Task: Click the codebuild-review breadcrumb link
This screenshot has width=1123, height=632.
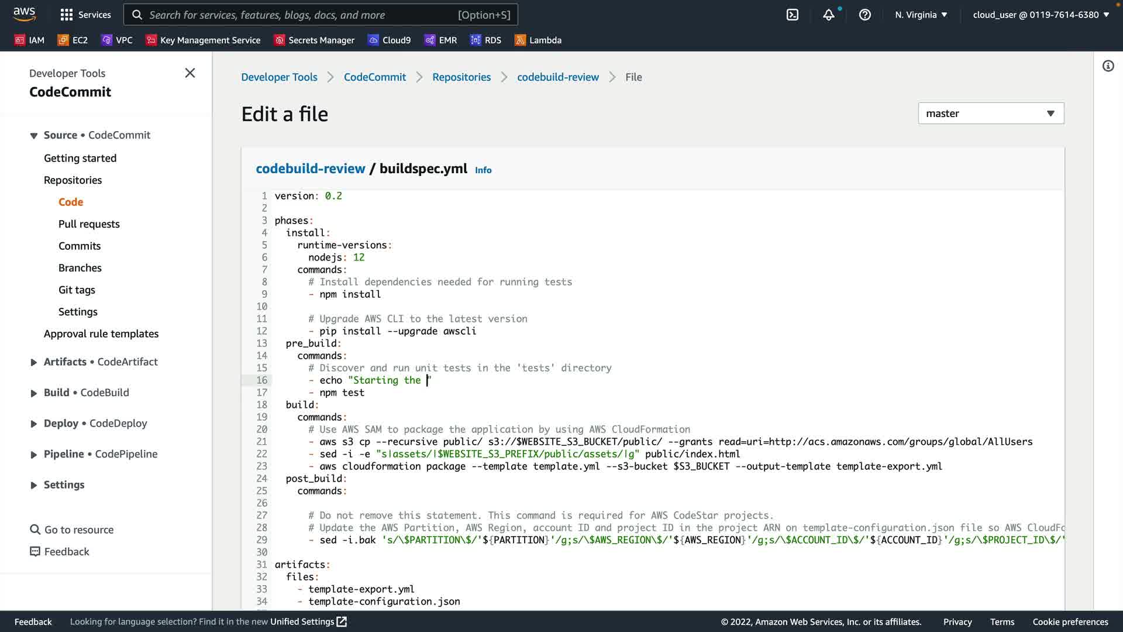Action: (557, 77)
